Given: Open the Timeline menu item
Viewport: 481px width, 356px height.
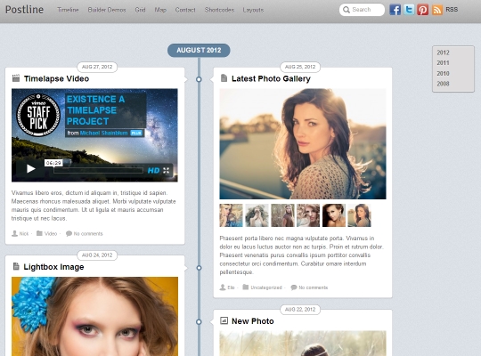Looking at the screenshot, I should (x=68, y=10).
